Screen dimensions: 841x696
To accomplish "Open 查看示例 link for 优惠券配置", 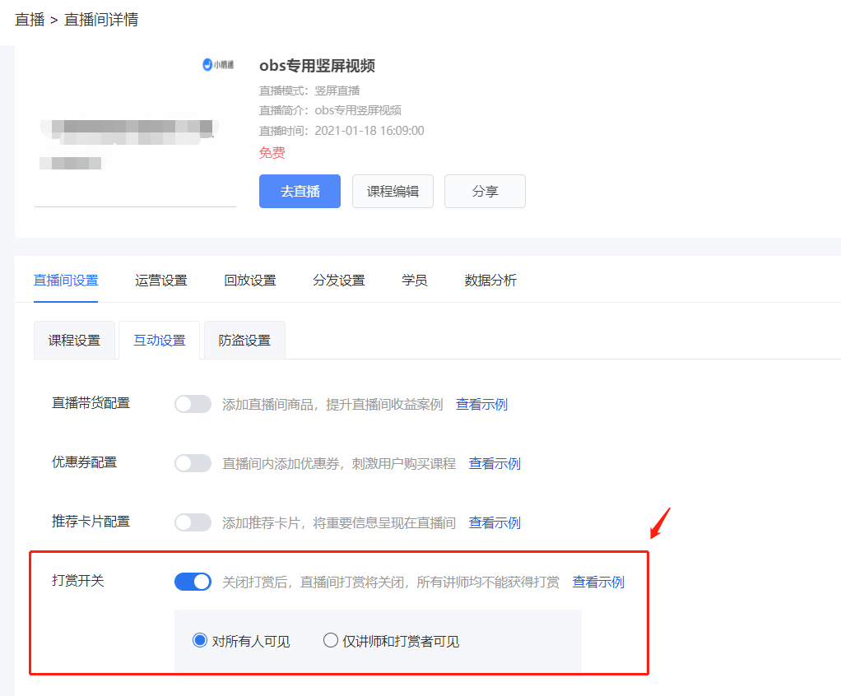I will coord(495,463).
